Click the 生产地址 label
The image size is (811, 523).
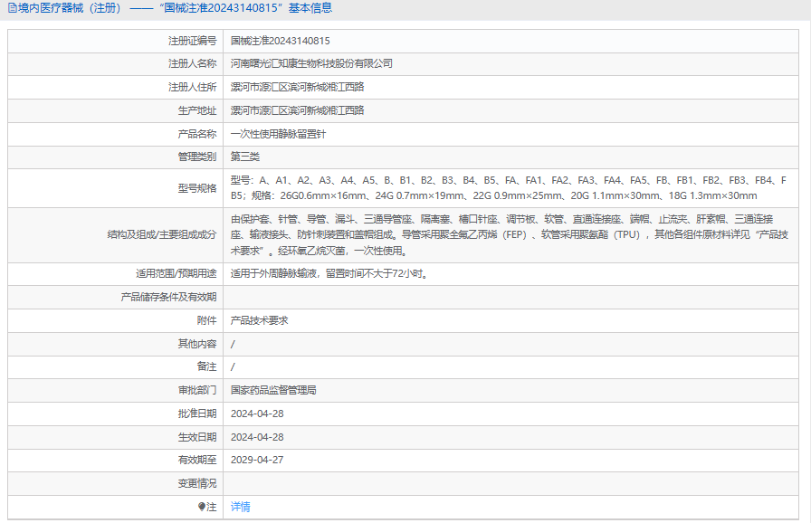[x=197, y=110]
